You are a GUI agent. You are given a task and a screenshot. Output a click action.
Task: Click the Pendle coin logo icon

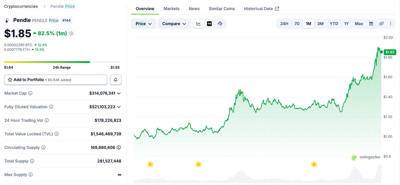click(7, 20)
